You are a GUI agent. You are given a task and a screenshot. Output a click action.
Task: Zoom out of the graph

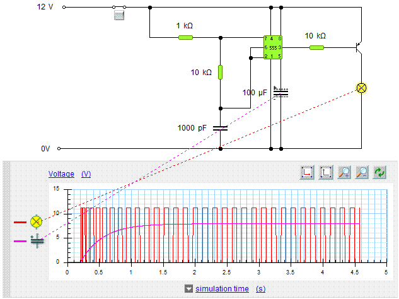point(362,172)
